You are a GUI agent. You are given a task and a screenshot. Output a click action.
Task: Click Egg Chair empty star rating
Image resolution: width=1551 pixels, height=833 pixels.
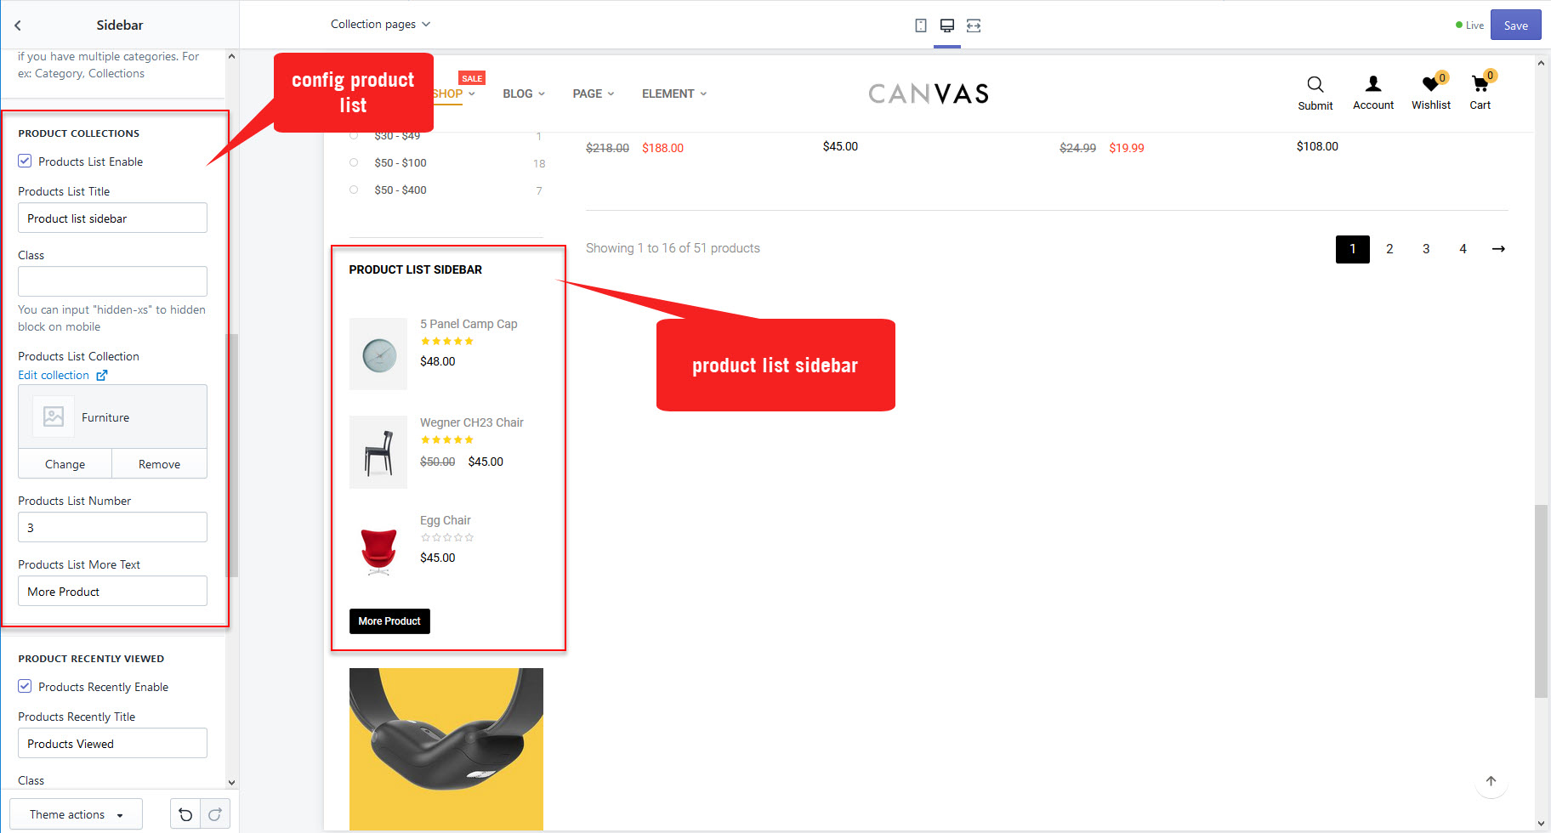446,537
